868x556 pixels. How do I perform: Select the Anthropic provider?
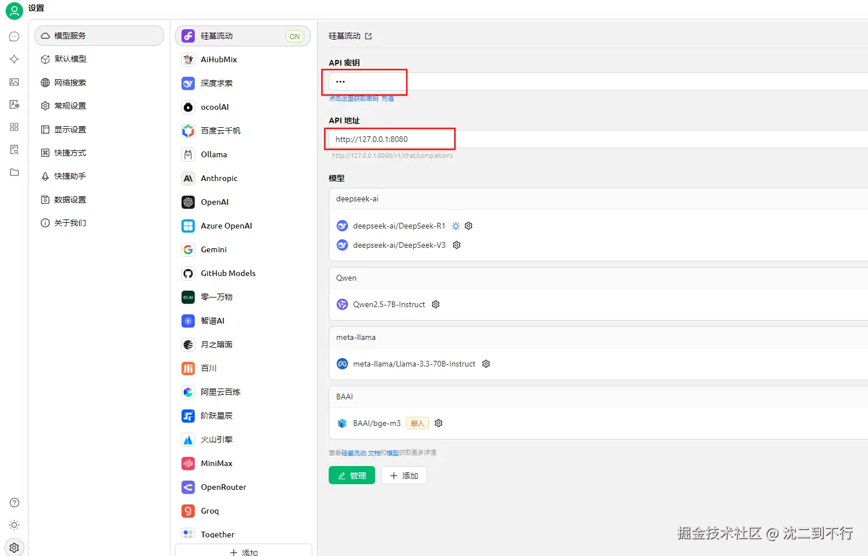tap(243, 178)
